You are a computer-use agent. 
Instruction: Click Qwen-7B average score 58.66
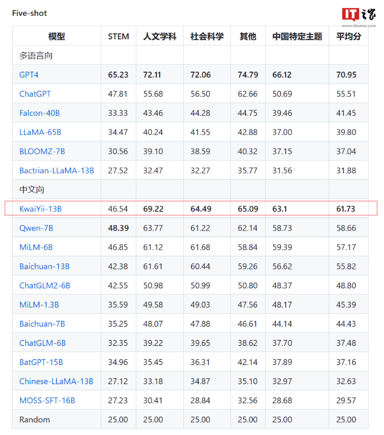346,228
